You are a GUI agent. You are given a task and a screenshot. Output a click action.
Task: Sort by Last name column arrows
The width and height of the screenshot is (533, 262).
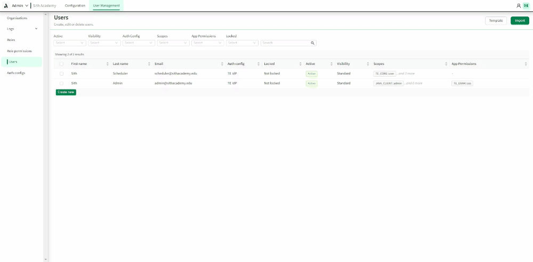pyautogui.click(x=149, y=64)
